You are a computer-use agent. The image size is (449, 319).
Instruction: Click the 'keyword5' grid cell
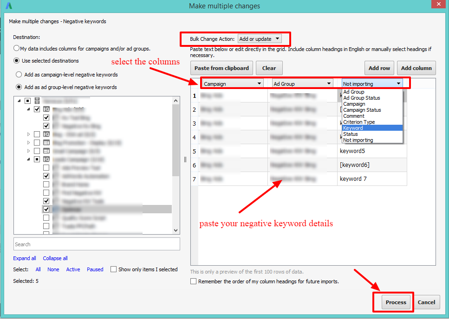point(372,151)
